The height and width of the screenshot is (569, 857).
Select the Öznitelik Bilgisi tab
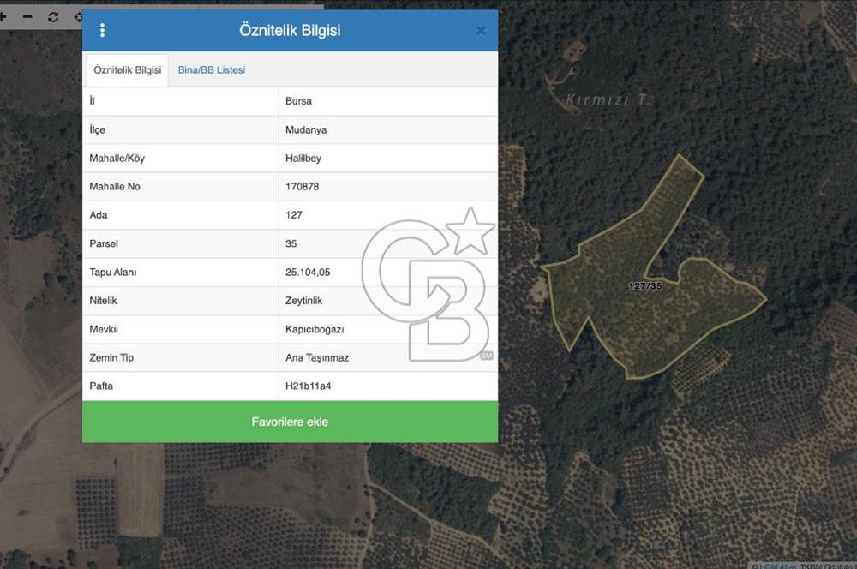127,70
